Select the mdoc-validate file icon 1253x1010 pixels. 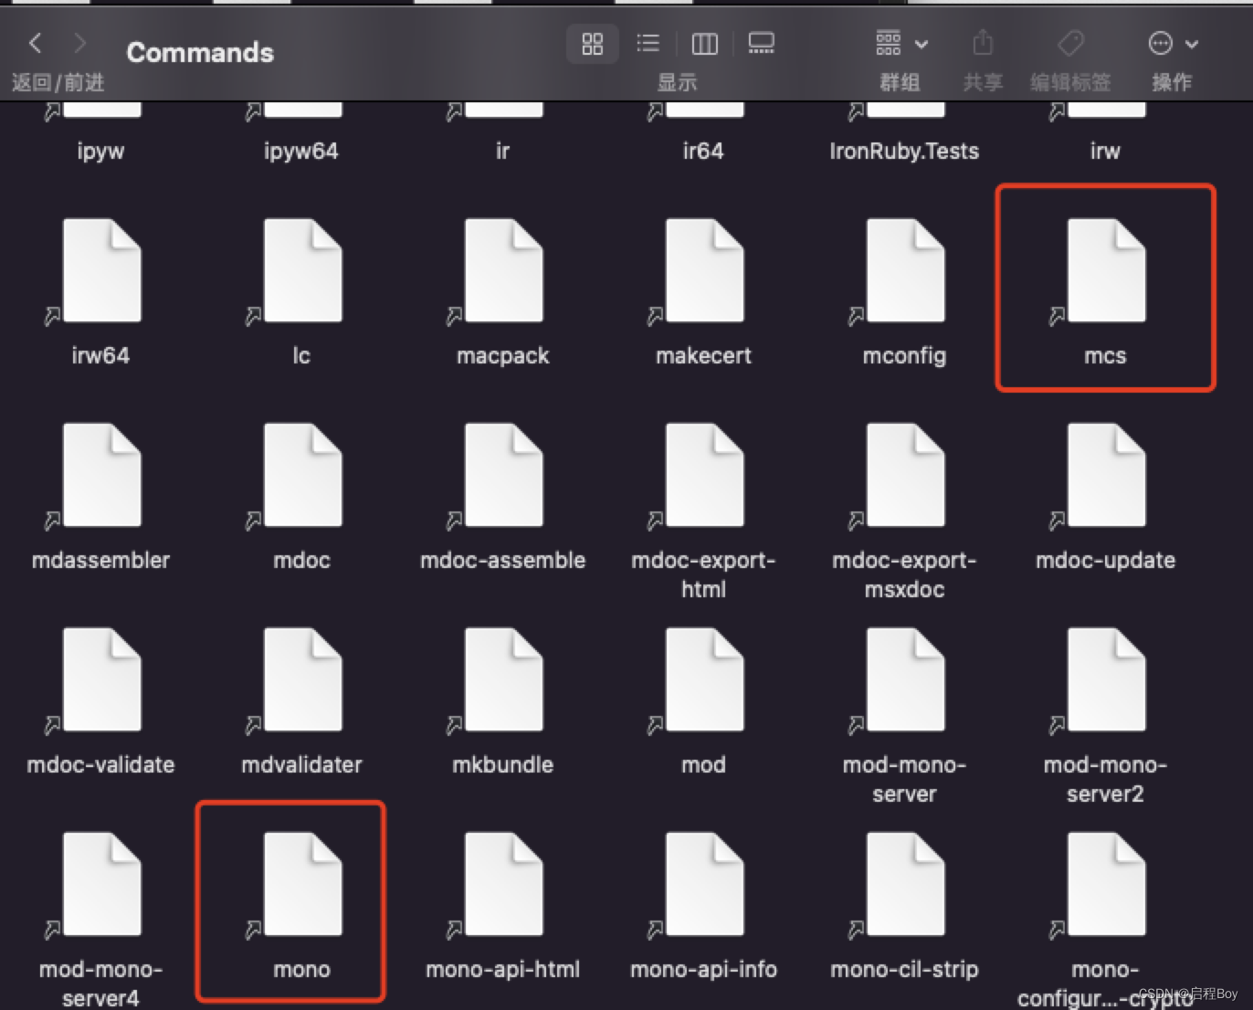point(101,679)
